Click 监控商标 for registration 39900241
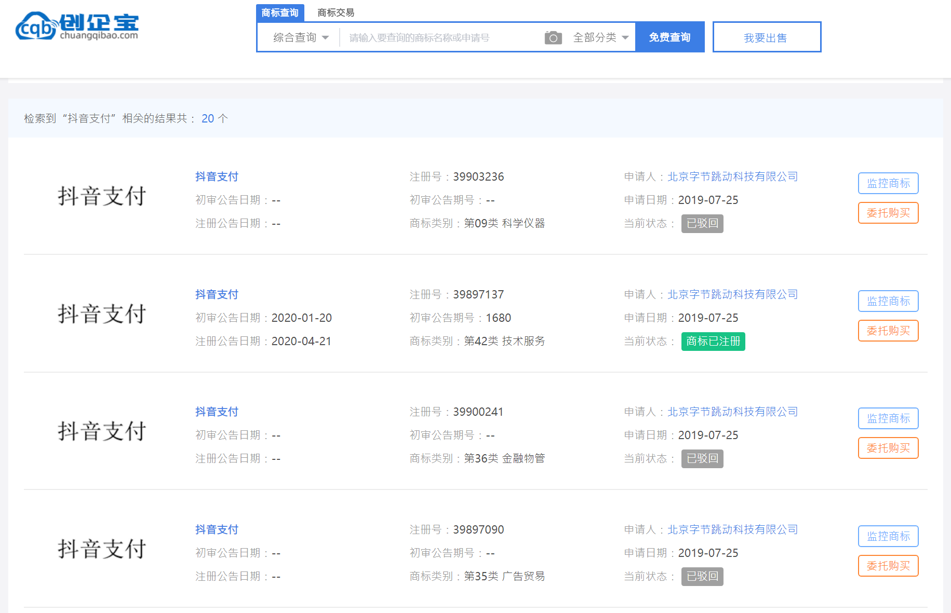951x613 pixels. tap(888, 418)
